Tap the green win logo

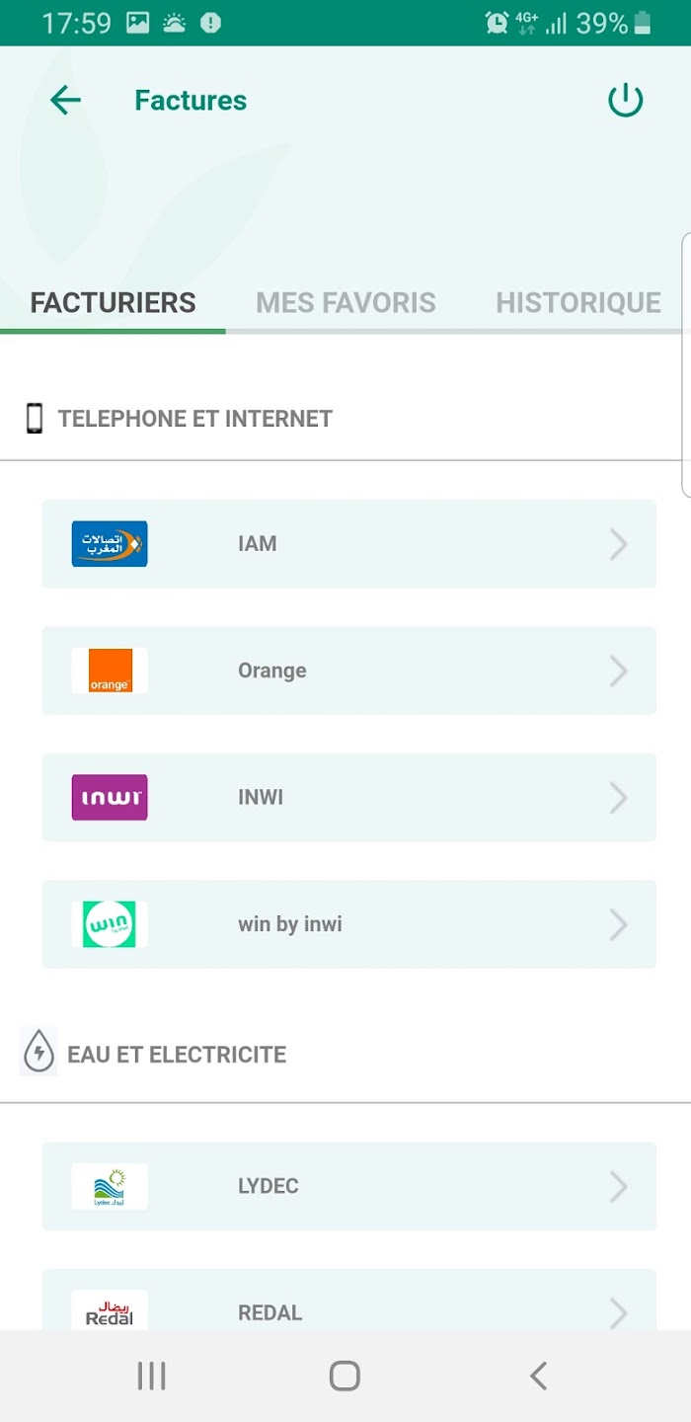pos(110,924)
